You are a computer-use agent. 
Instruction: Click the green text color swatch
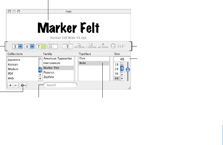tap(43, 47)
